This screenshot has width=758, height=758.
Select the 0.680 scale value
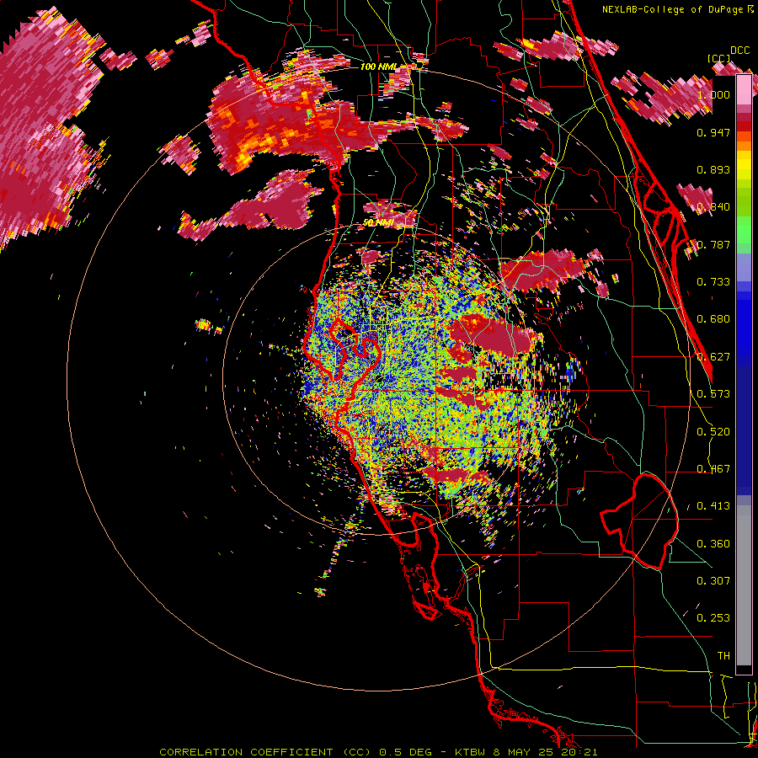pos(713,319)
